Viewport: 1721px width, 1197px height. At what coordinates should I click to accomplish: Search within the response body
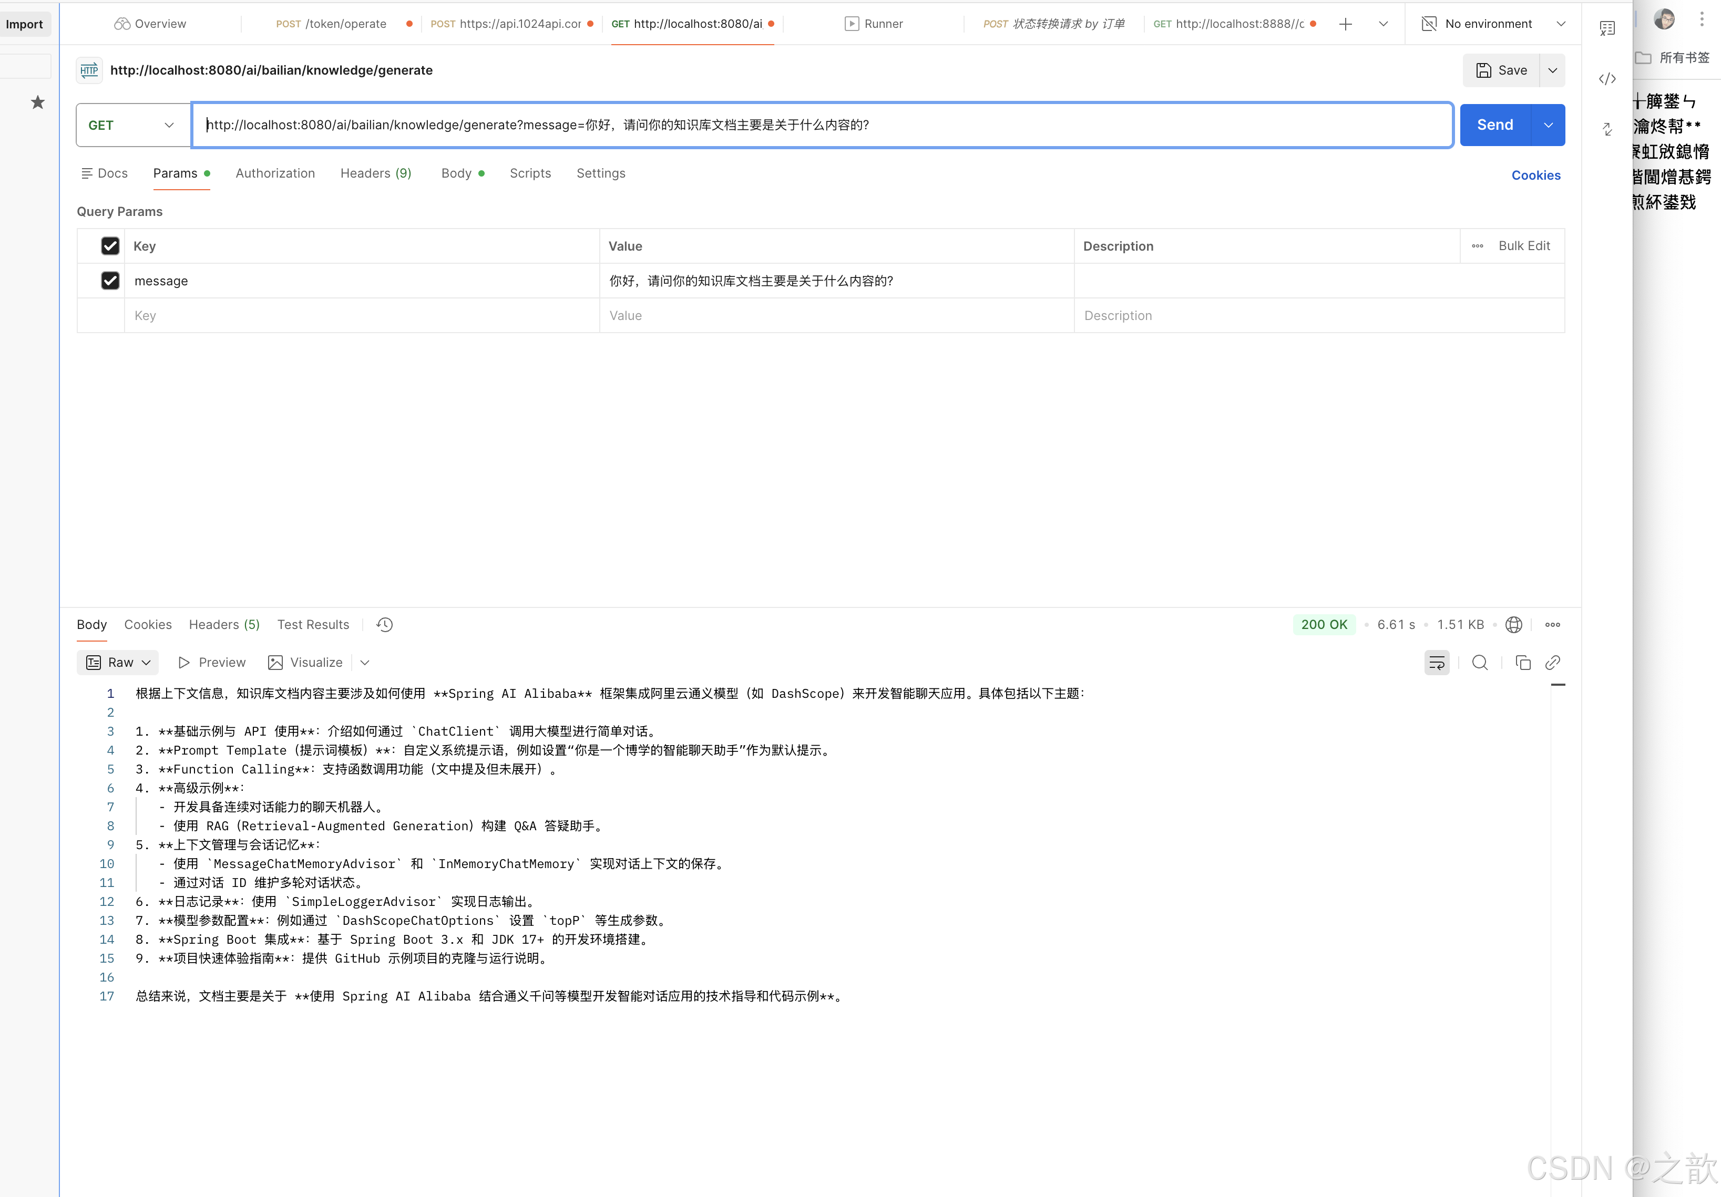pos(1479,662)
